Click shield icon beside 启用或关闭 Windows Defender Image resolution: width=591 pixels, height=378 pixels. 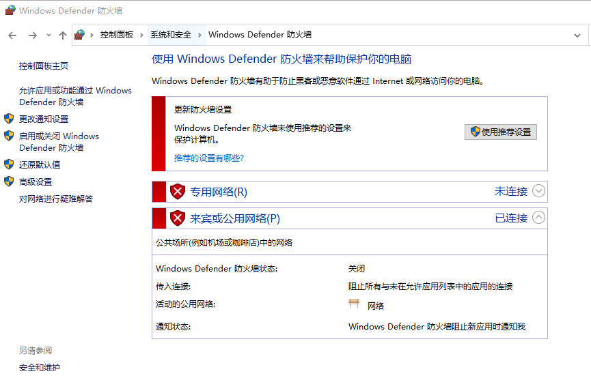coord(9,136)
